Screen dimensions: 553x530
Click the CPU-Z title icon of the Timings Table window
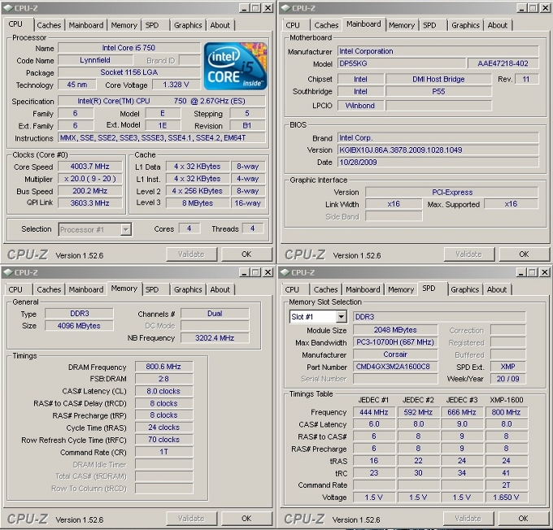287,272
